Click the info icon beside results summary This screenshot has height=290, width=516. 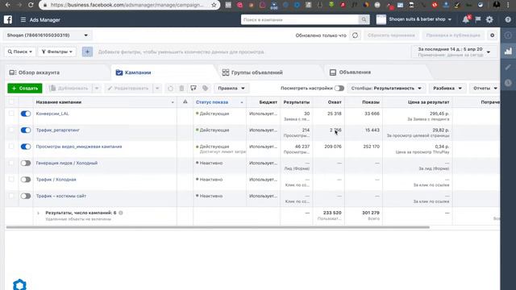(121, 213)
